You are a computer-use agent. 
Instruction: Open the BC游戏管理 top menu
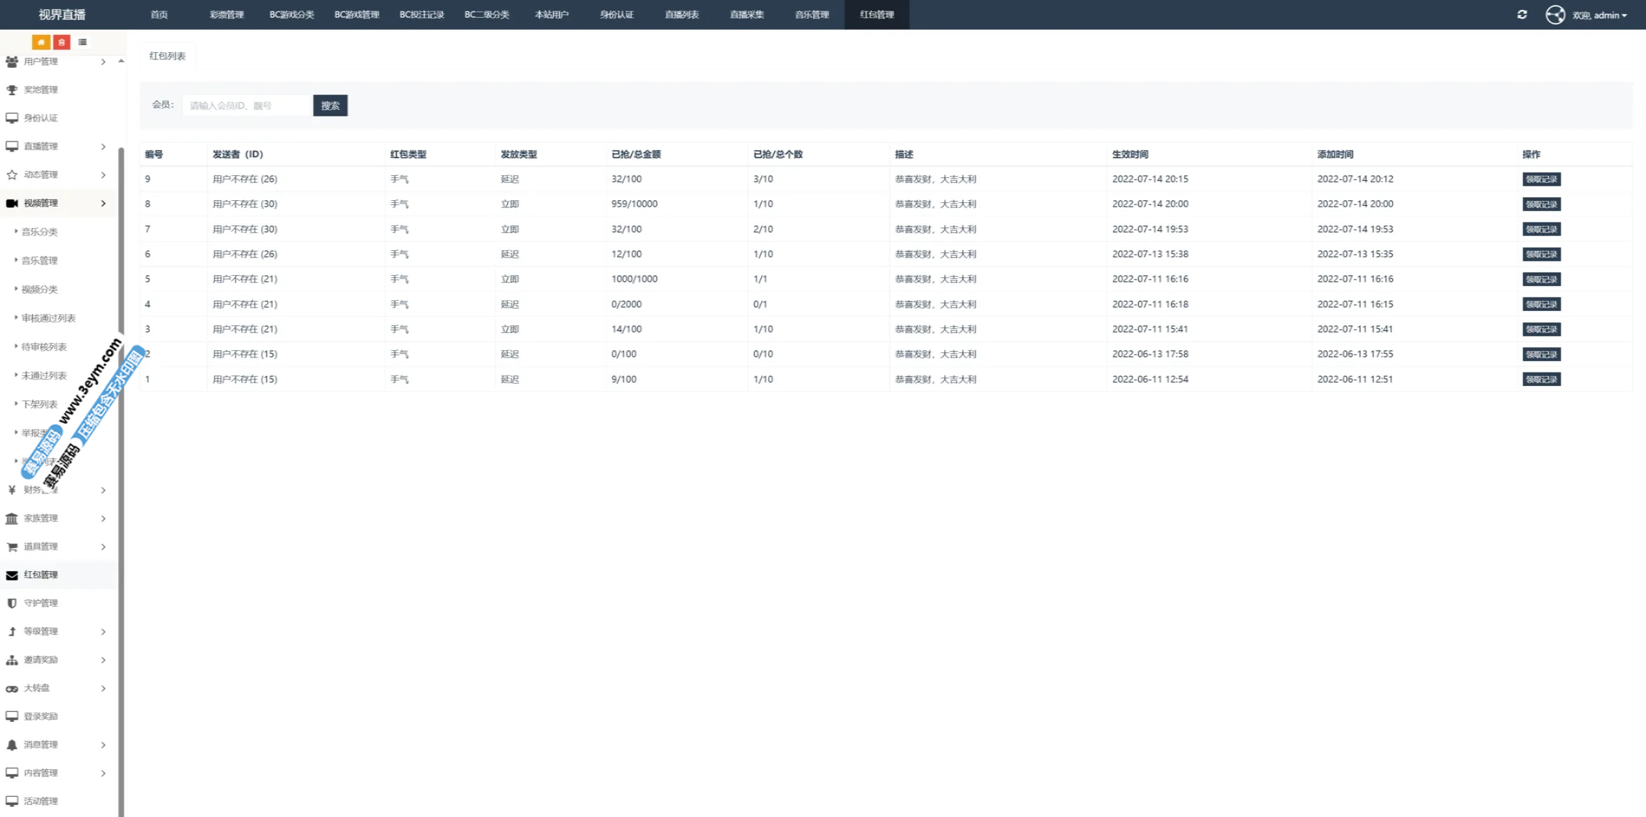[356, 15]
